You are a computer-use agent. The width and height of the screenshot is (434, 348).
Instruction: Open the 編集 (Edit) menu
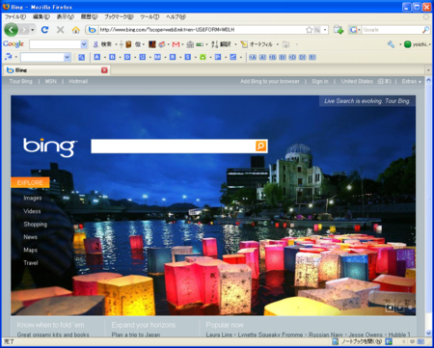click(x=41, y=16)
